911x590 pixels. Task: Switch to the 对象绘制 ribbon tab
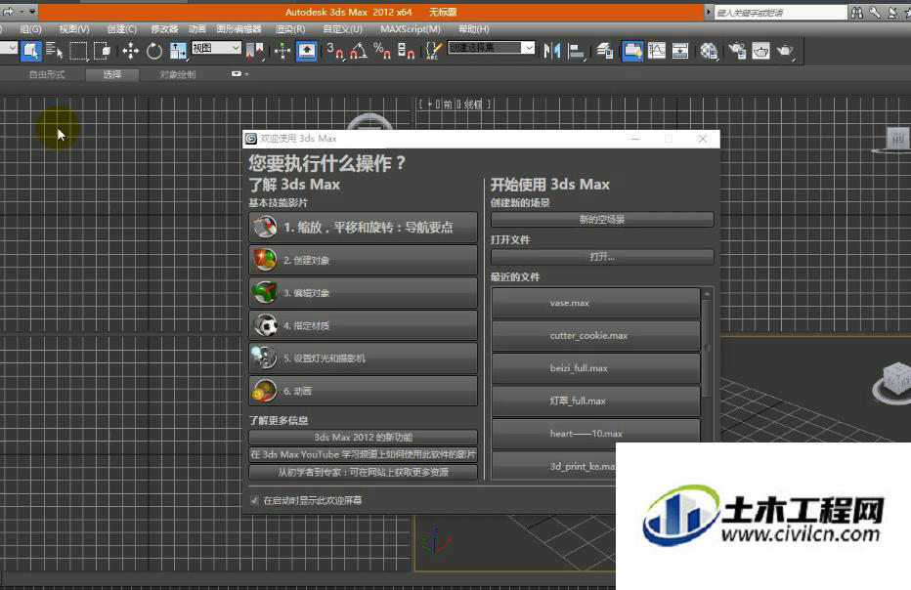[178, 74]
